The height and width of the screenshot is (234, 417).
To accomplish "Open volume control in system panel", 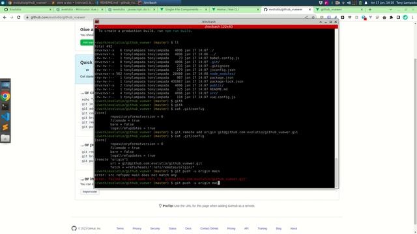I will 349,3.
